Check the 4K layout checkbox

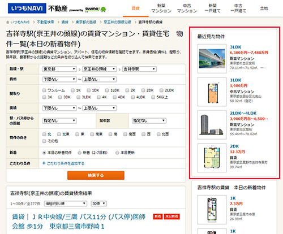(98, 97)
